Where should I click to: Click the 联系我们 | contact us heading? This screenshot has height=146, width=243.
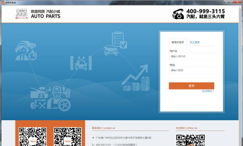click(x=104, y=128)
